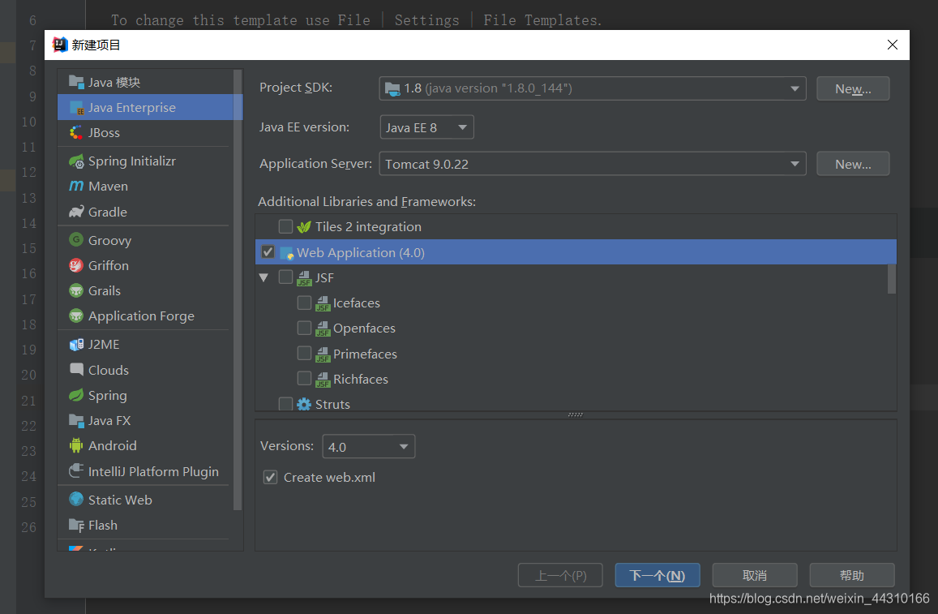This screenshot has height=614, width=938.
Task: Click the 下一个(N) next button
Action: (x=657, y=575)
